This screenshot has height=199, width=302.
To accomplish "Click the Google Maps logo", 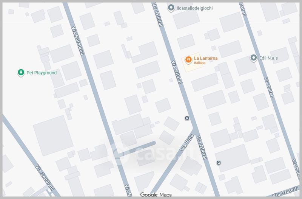I will [156, 194].
